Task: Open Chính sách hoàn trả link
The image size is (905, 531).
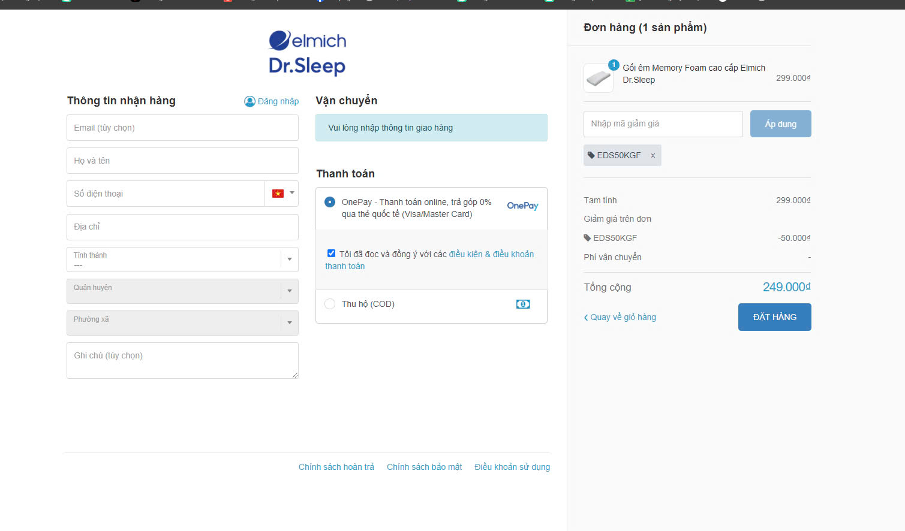Action: click(336, 467)
